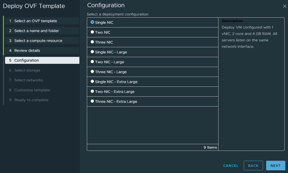288x173 pixels.
Task: Return to step 3 Select a compute resource
Action: [38, 41]
